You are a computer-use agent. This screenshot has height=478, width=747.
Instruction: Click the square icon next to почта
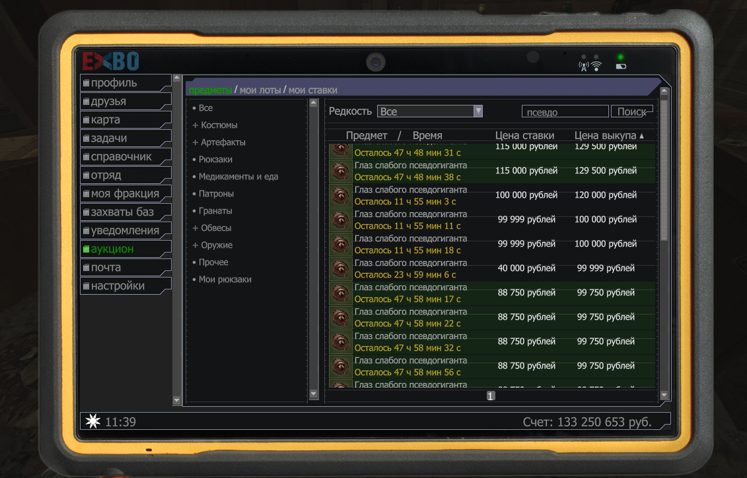click(x=86, y=268)
